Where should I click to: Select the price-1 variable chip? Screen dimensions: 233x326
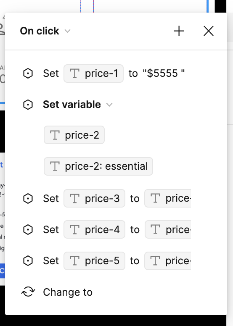click(x=93, y=74)
